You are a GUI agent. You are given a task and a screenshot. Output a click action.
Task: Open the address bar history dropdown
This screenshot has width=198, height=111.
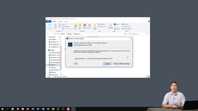point(124,34)
